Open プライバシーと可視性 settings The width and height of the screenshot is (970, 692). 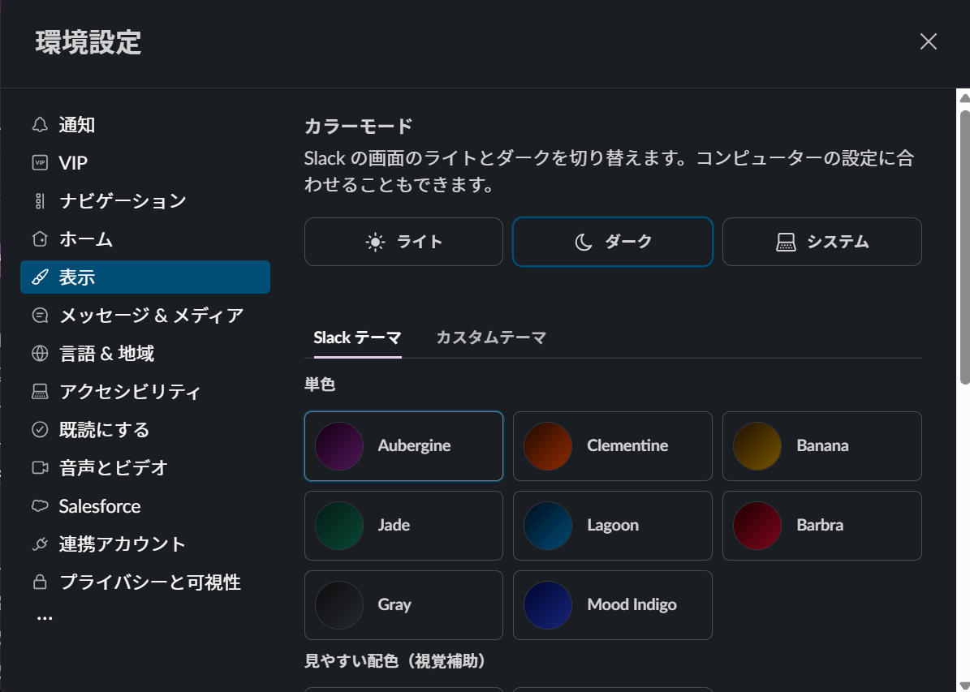click(149, 582)
